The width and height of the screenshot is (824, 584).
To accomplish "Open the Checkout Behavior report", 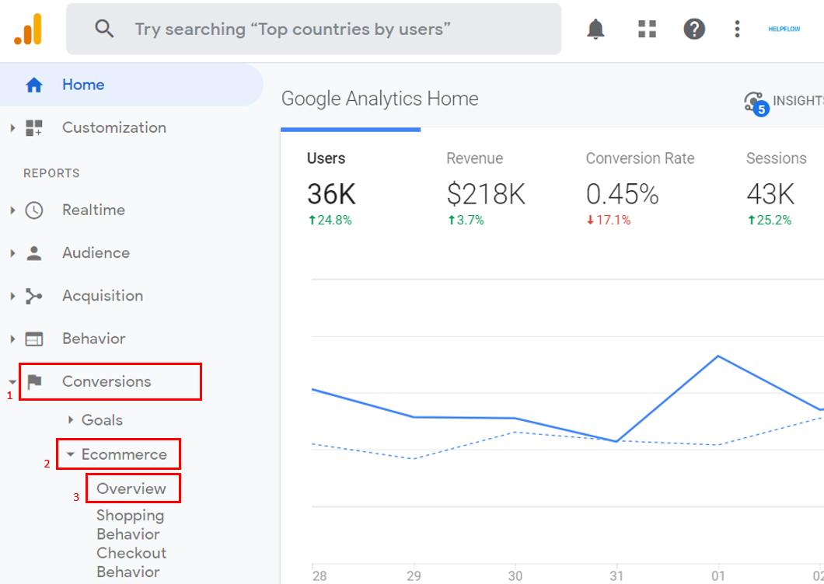I will coord(131,562).
